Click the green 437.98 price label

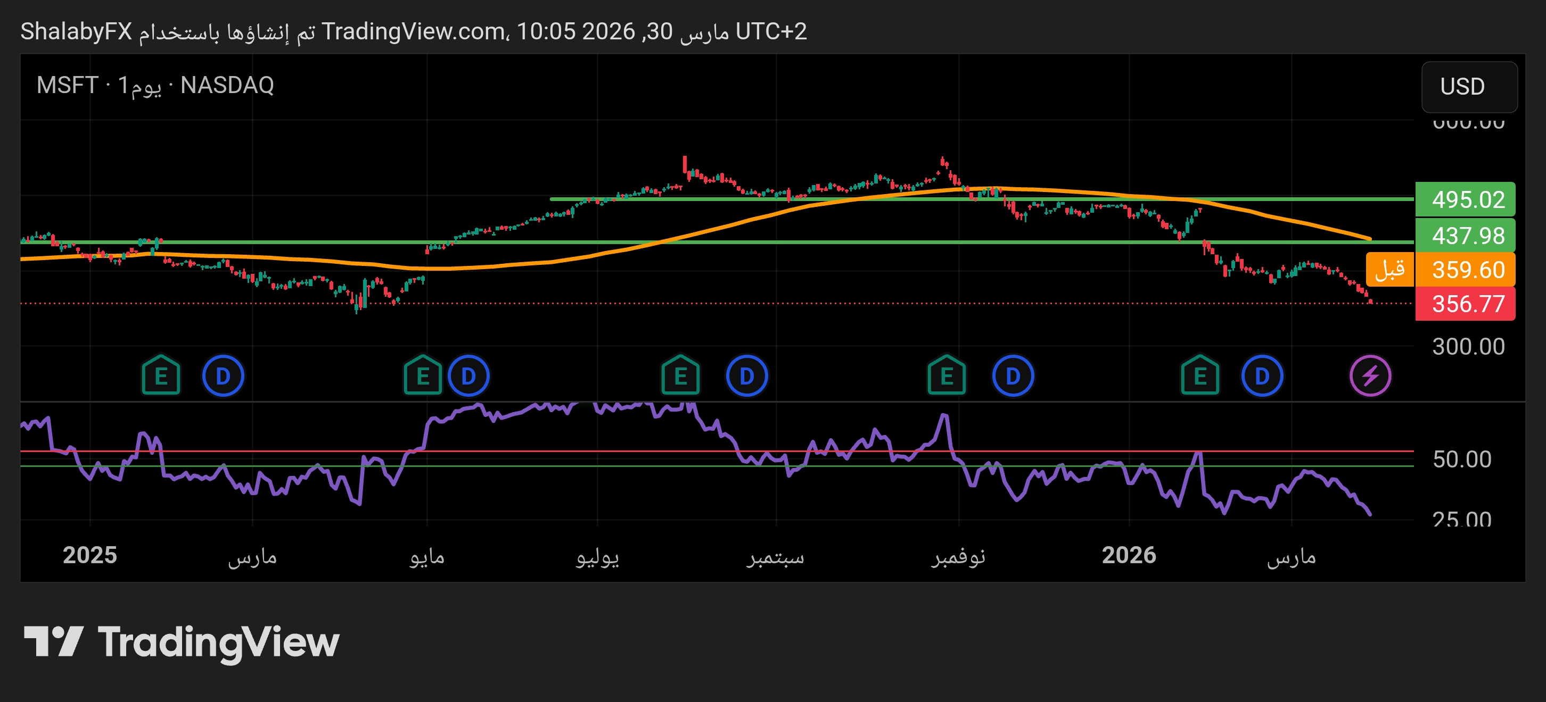point(1465,236)
